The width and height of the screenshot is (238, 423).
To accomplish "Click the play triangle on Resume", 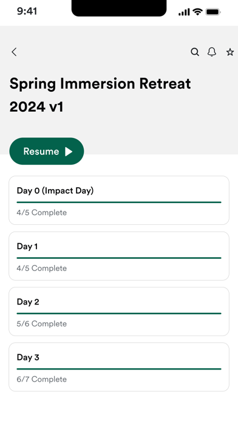I will pos(69,151).
